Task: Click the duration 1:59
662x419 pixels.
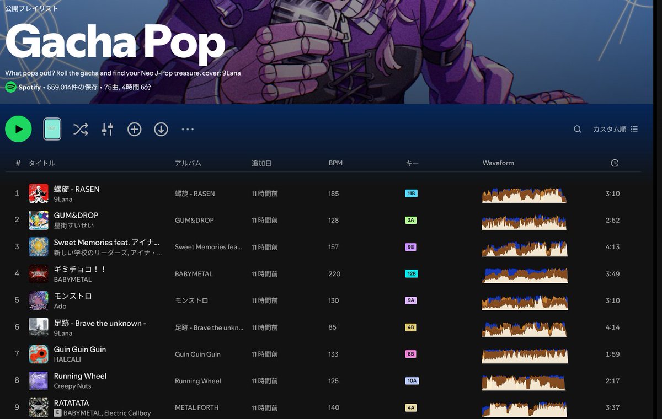Action: pyautogui.click(x=612, y=354)
